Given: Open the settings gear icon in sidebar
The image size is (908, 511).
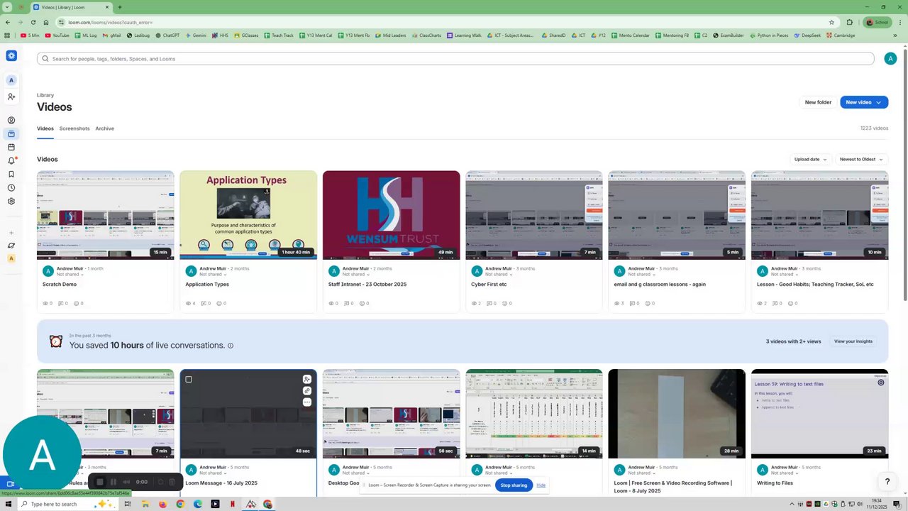Looking at the screenshot, I should (x=11, y=202).
